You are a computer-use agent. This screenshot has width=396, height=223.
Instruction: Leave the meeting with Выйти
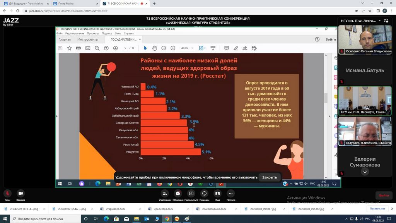[384, 196]
